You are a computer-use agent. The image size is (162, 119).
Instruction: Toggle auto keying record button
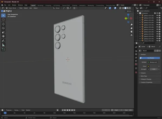(x=58, y=110)
